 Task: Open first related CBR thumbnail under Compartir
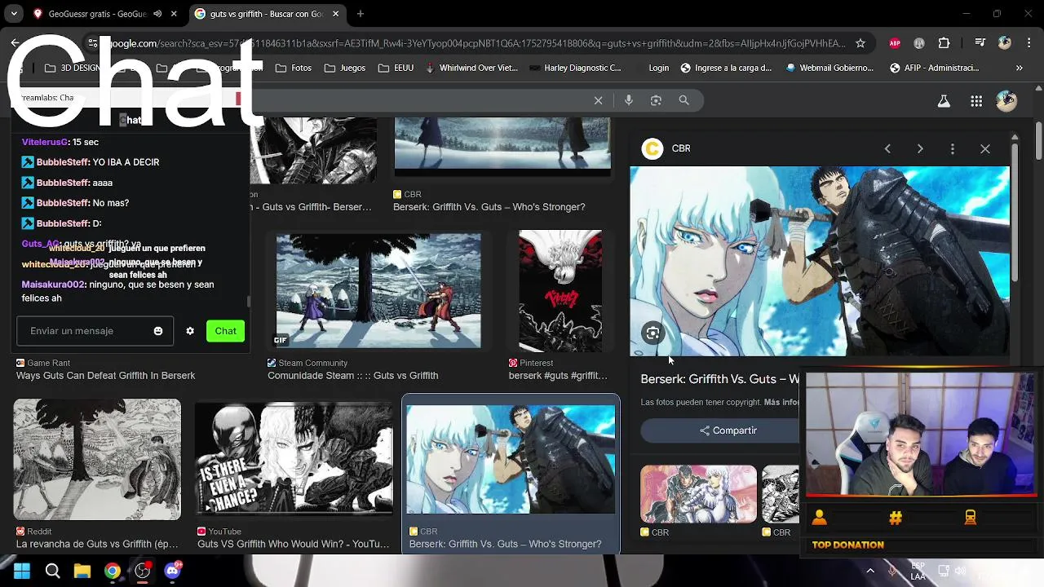(x=698, y=494)
